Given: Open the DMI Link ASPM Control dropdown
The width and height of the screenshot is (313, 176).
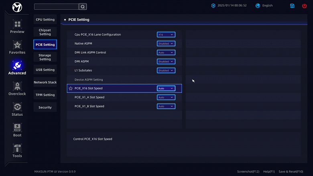Looking at the screenshot, I should [x=166, y=53].
